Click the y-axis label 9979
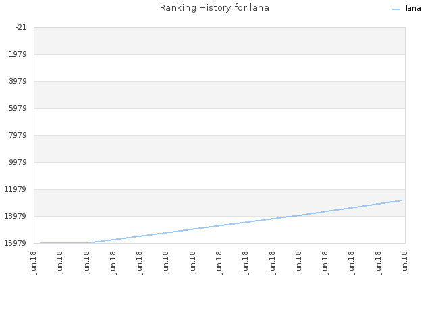The image size is (432, 324). pos(18,162)
